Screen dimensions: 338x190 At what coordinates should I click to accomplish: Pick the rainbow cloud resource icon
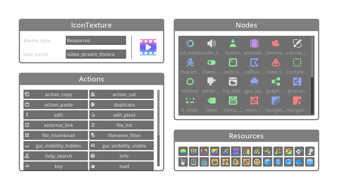point(183,151)
